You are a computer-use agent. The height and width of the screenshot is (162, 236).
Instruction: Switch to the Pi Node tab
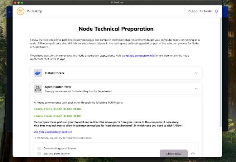[206, 11]
